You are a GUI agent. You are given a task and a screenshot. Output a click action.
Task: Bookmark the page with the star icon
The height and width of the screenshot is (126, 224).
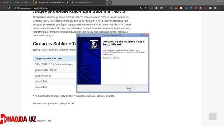(x=146, y=8)
